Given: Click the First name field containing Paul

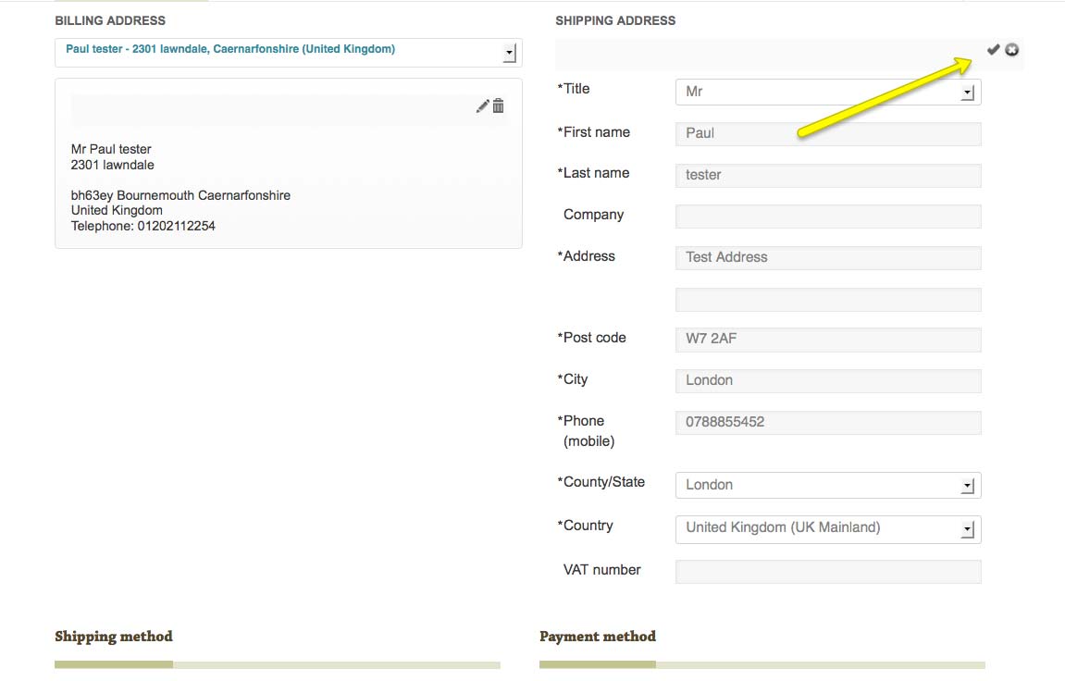Looking at the screenshot, I should (x=827, y=134).
